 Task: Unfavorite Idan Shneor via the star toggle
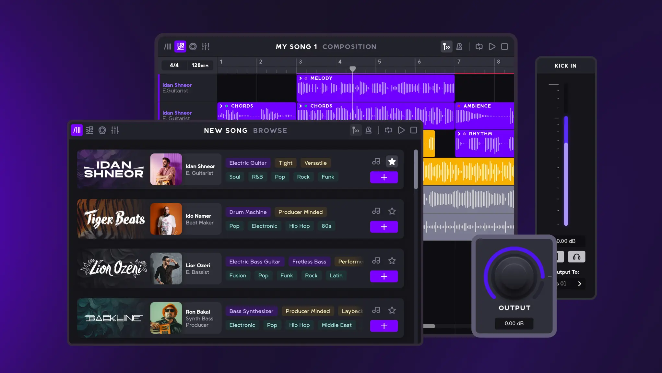pyautogui.click(x=392, y=161)
